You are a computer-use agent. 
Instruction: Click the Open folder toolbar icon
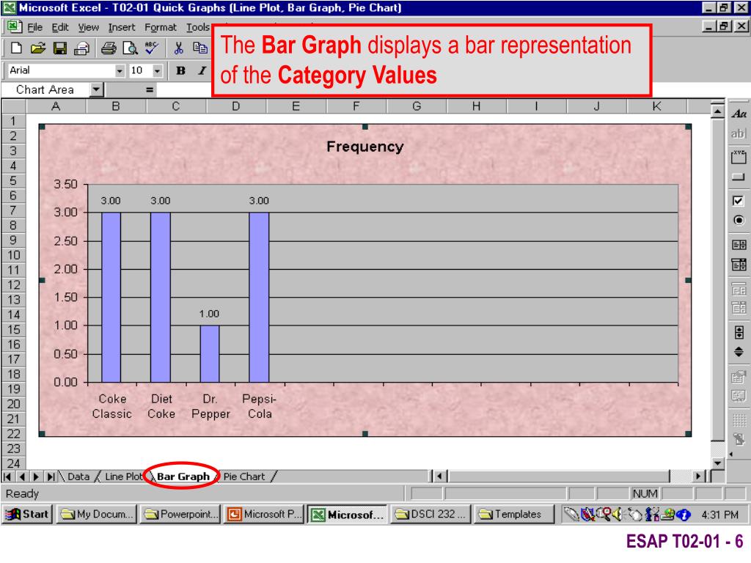click(x=38, y=48)
